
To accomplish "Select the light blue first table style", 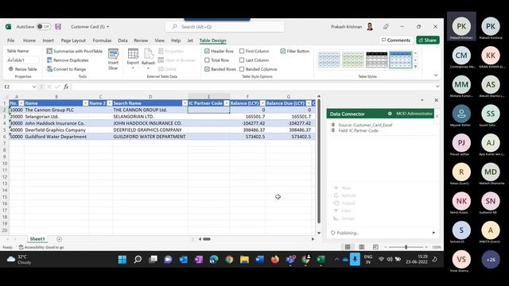I will tap(329, 60).
